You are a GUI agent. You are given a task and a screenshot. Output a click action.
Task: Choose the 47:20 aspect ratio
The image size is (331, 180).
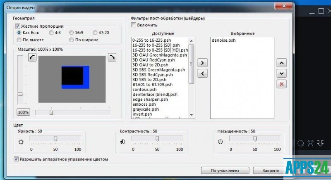95,33
